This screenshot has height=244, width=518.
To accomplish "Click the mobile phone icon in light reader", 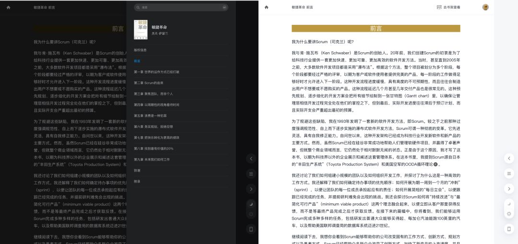I will 509,229.
